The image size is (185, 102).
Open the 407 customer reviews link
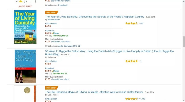tap(142, 24)
